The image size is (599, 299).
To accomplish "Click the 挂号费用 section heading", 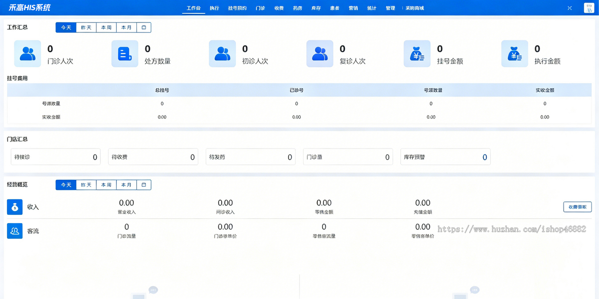I will (x=17, y=78).
